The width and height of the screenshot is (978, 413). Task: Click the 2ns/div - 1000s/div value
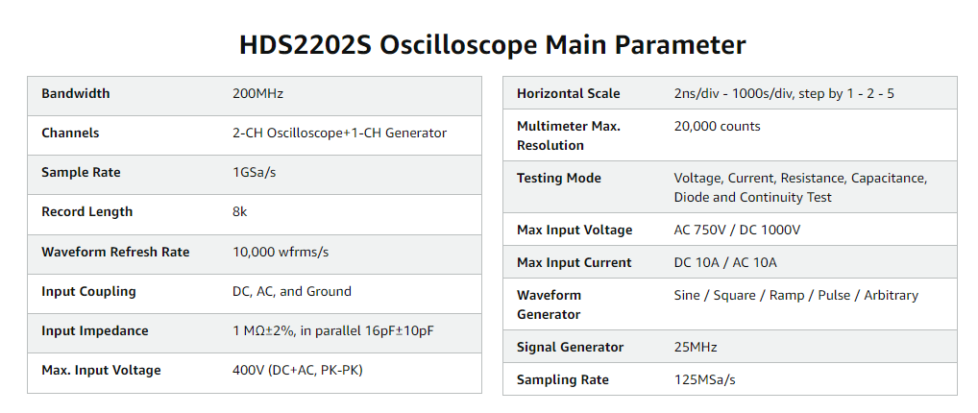tap(784, 94)
